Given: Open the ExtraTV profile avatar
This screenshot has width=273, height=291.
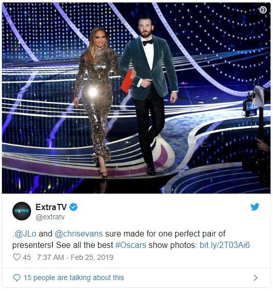Looking at the screenshot, I should click(x=22, y=211).
